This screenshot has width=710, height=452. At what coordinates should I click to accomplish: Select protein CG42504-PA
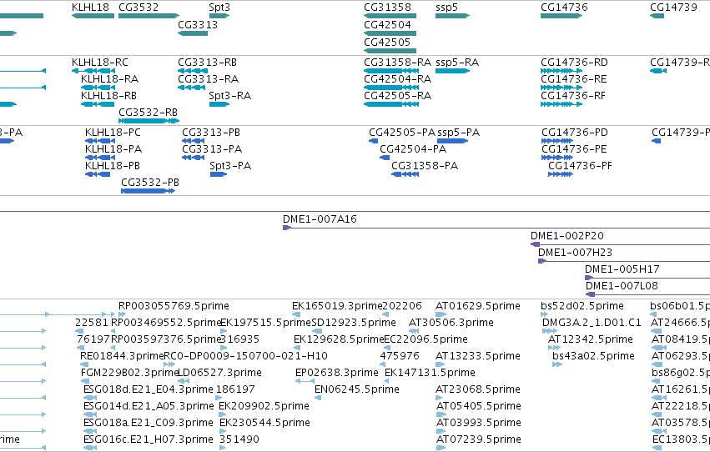385,158
